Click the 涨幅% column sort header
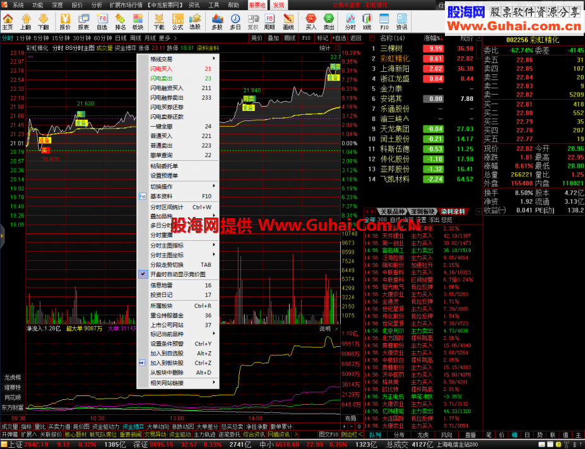The height and width of the screenshot is (449, 585). coord(434,38)
